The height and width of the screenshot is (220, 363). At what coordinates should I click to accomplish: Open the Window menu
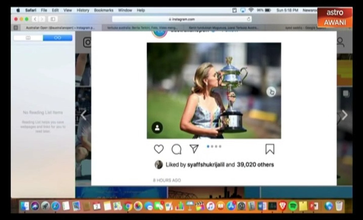coord(125,10)
